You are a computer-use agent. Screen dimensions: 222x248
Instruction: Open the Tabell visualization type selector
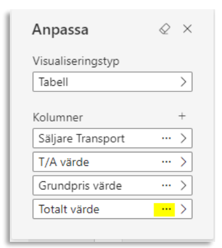point(112,81)
